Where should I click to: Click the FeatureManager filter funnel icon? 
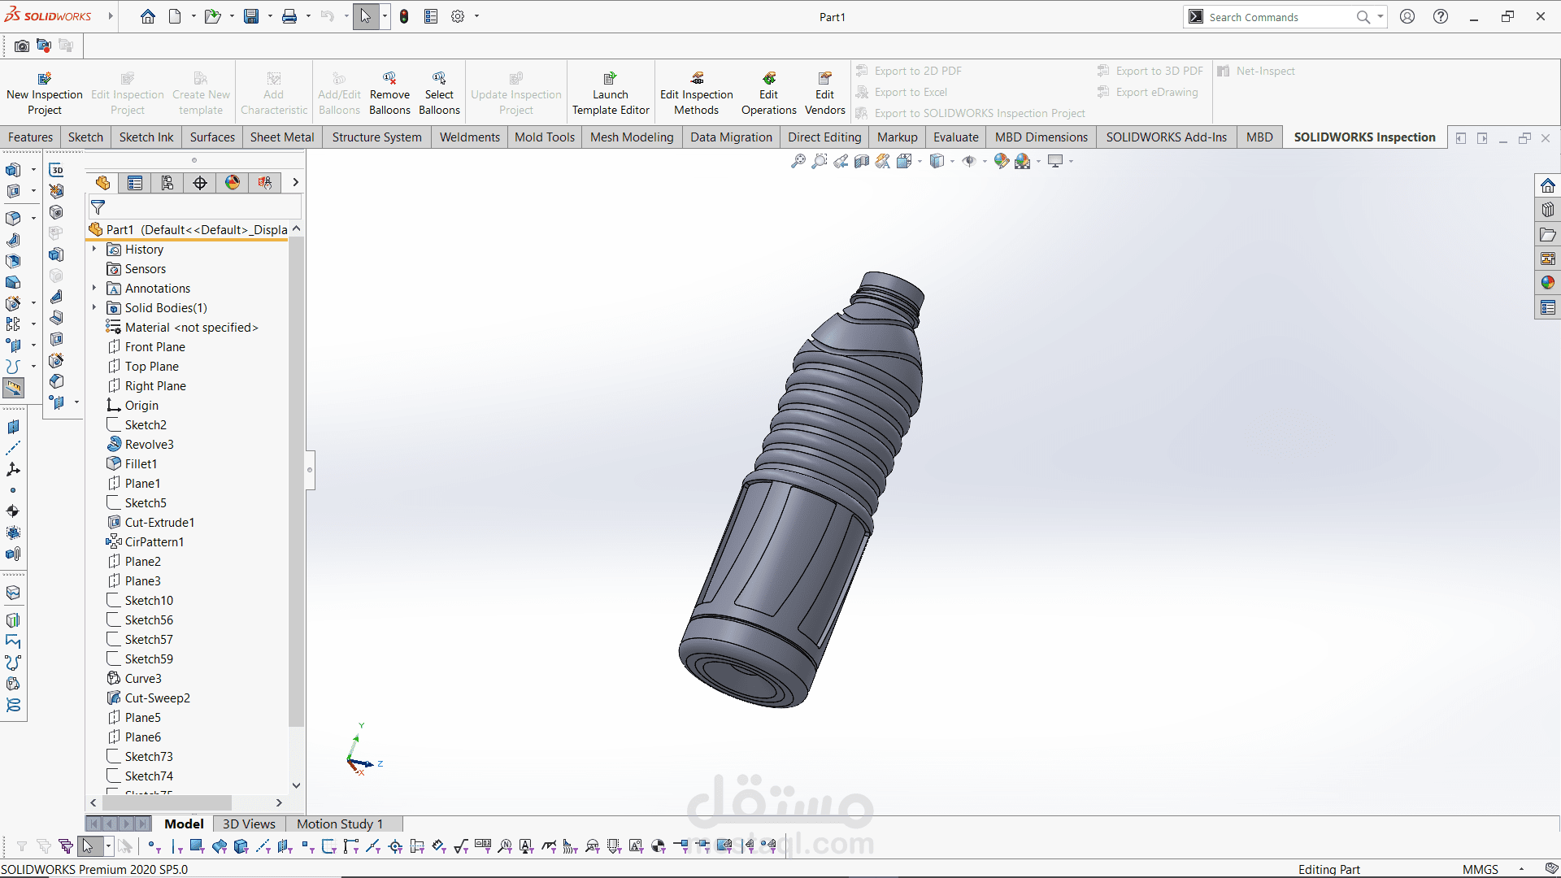click(x=98, y=207)
